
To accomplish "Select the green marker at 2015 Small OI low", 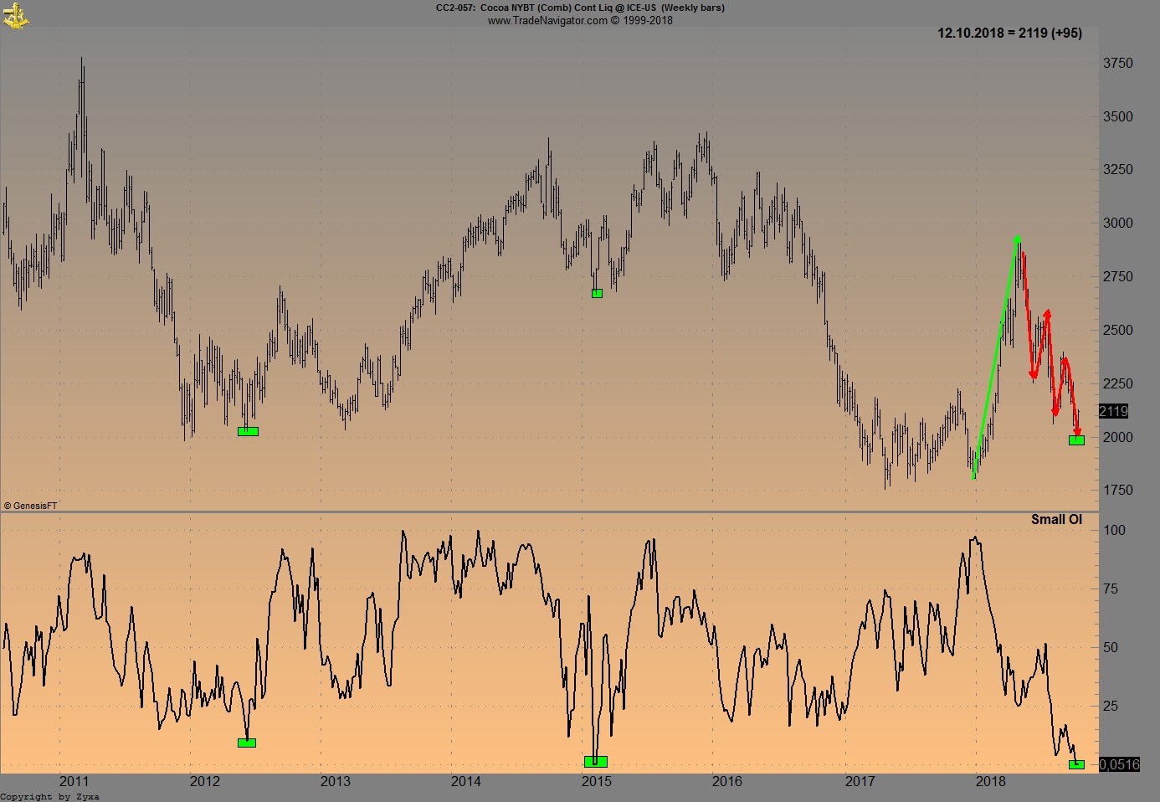I will [596, 761].
